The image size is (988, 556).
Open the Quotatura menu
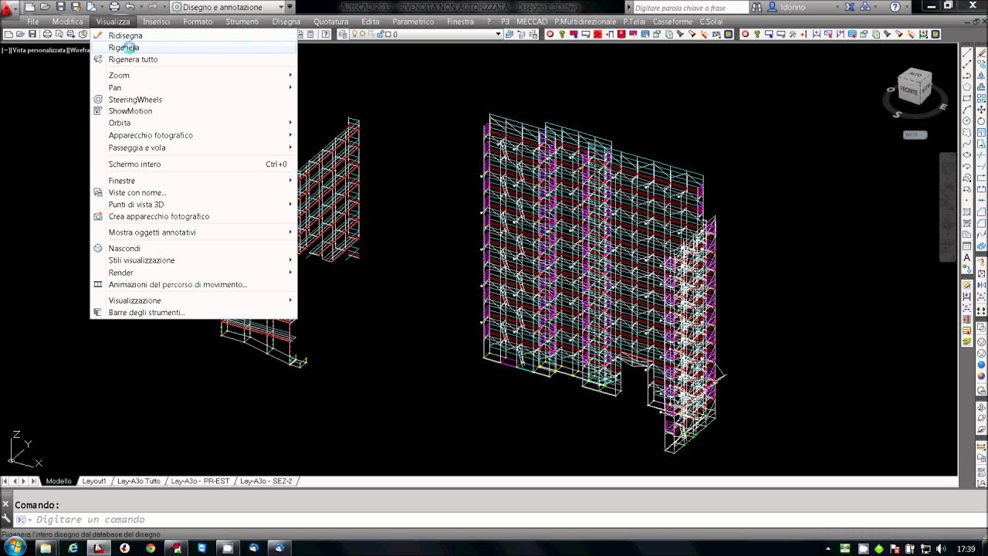(331, 22)
